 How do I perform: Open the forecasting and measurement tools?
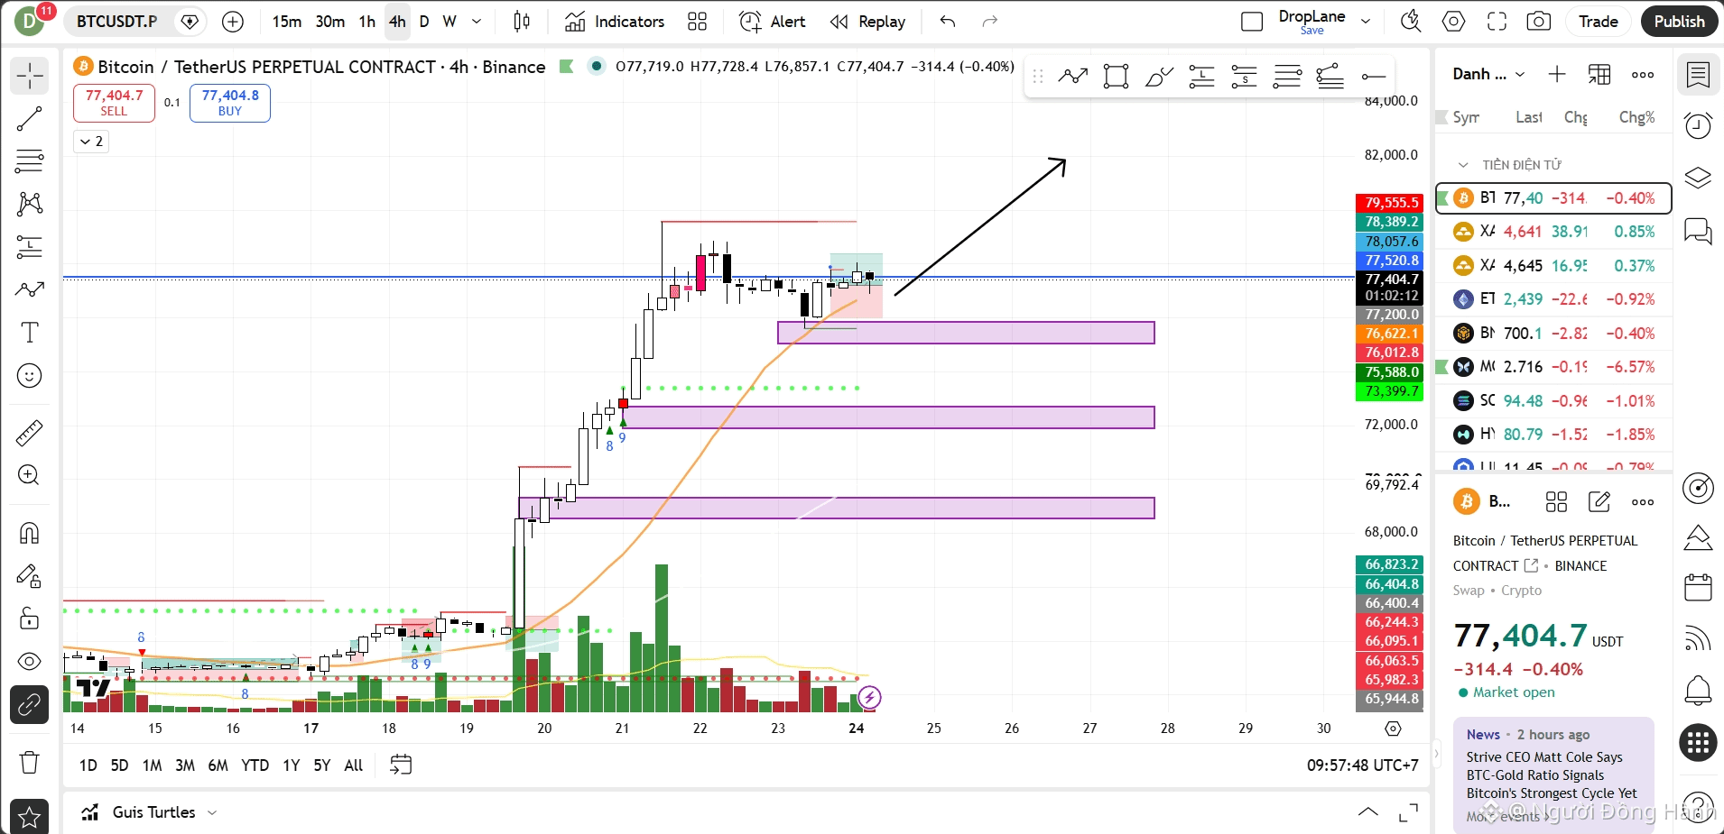click(x=29, y=247)
